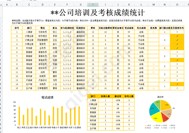Click the X mark cell in 张三's row
This screenshot has height=133, width=189.
(x=177, y=32)
